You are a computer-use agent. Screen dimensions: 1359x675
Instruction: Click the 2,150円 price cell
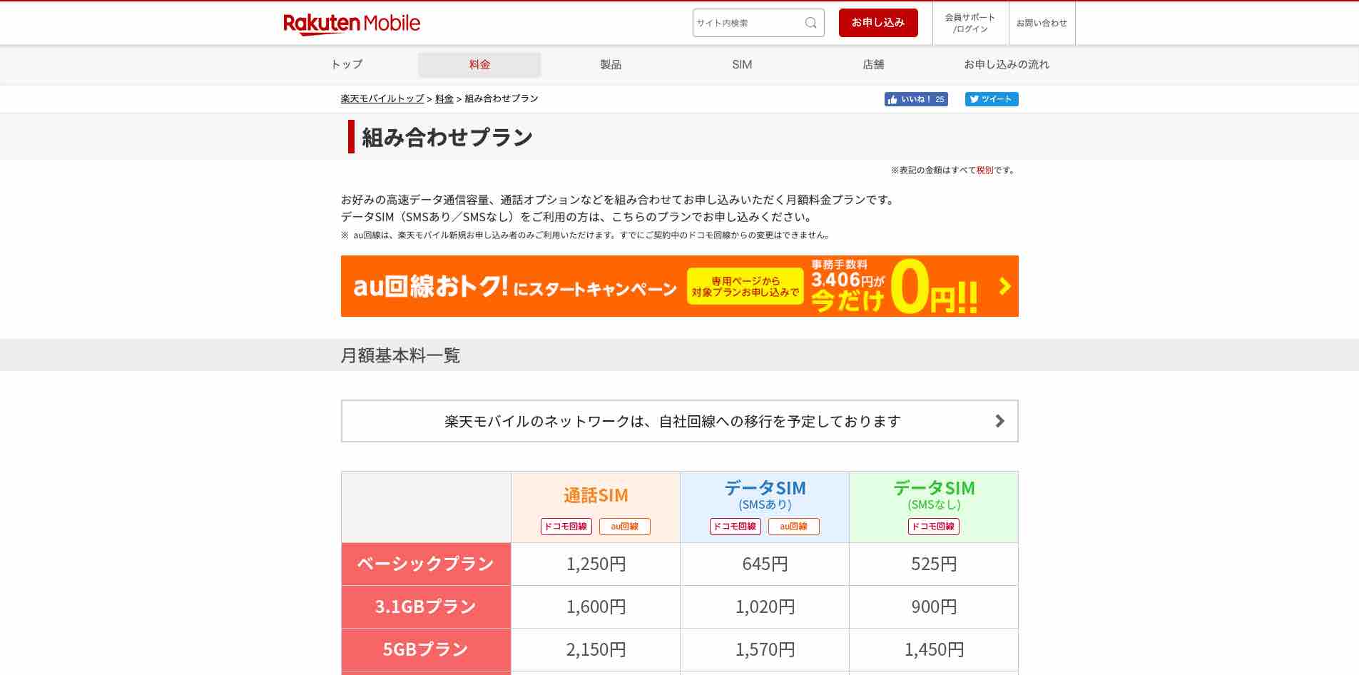point(596,649)
